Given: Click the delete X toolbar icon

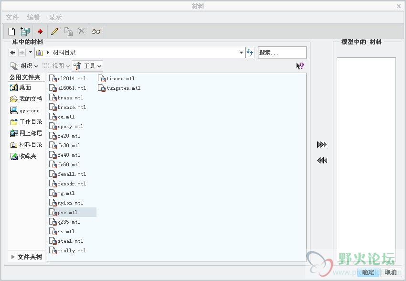Looking at the screenshot, I should 81,32.
